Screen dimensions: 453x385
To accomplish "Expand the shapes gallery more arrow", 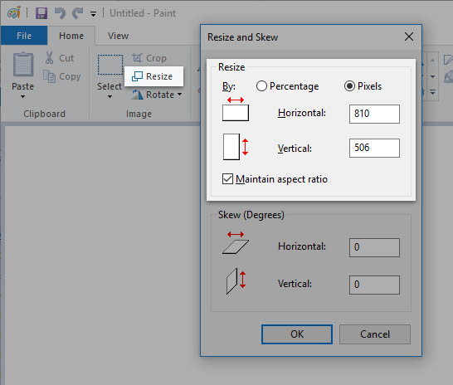I will coord(432,92).
